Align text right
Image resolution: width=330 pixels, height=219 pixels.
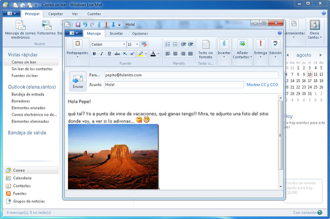pos(183,54)
